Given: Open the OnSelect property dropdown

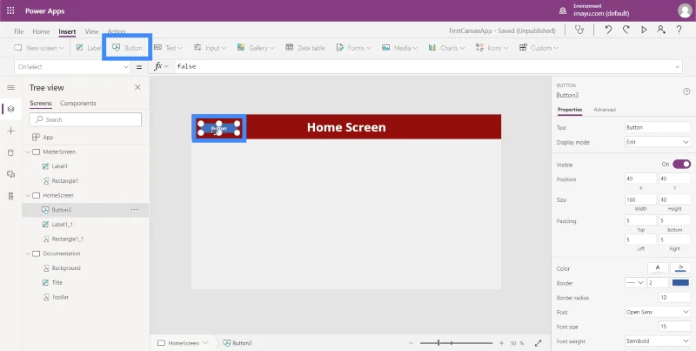Looking at the screenshot, I should coord(72,67).
